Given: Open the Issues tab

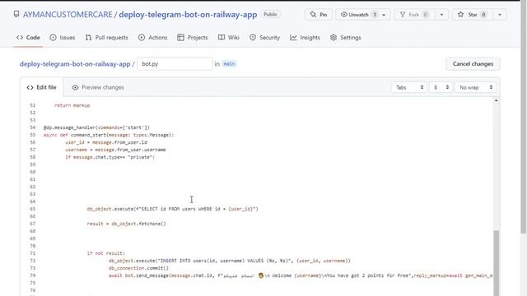Looking at the screenshot, I should (63, 38).
